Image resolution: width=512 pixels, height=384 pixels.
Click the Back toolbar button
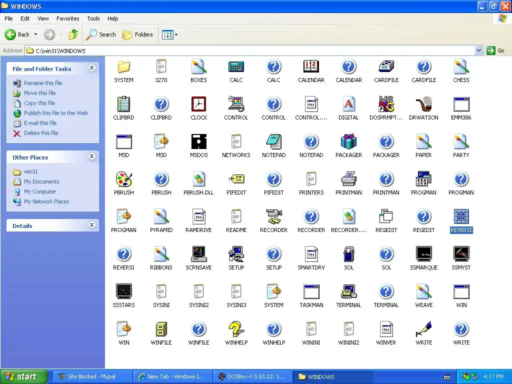point(17,34)
